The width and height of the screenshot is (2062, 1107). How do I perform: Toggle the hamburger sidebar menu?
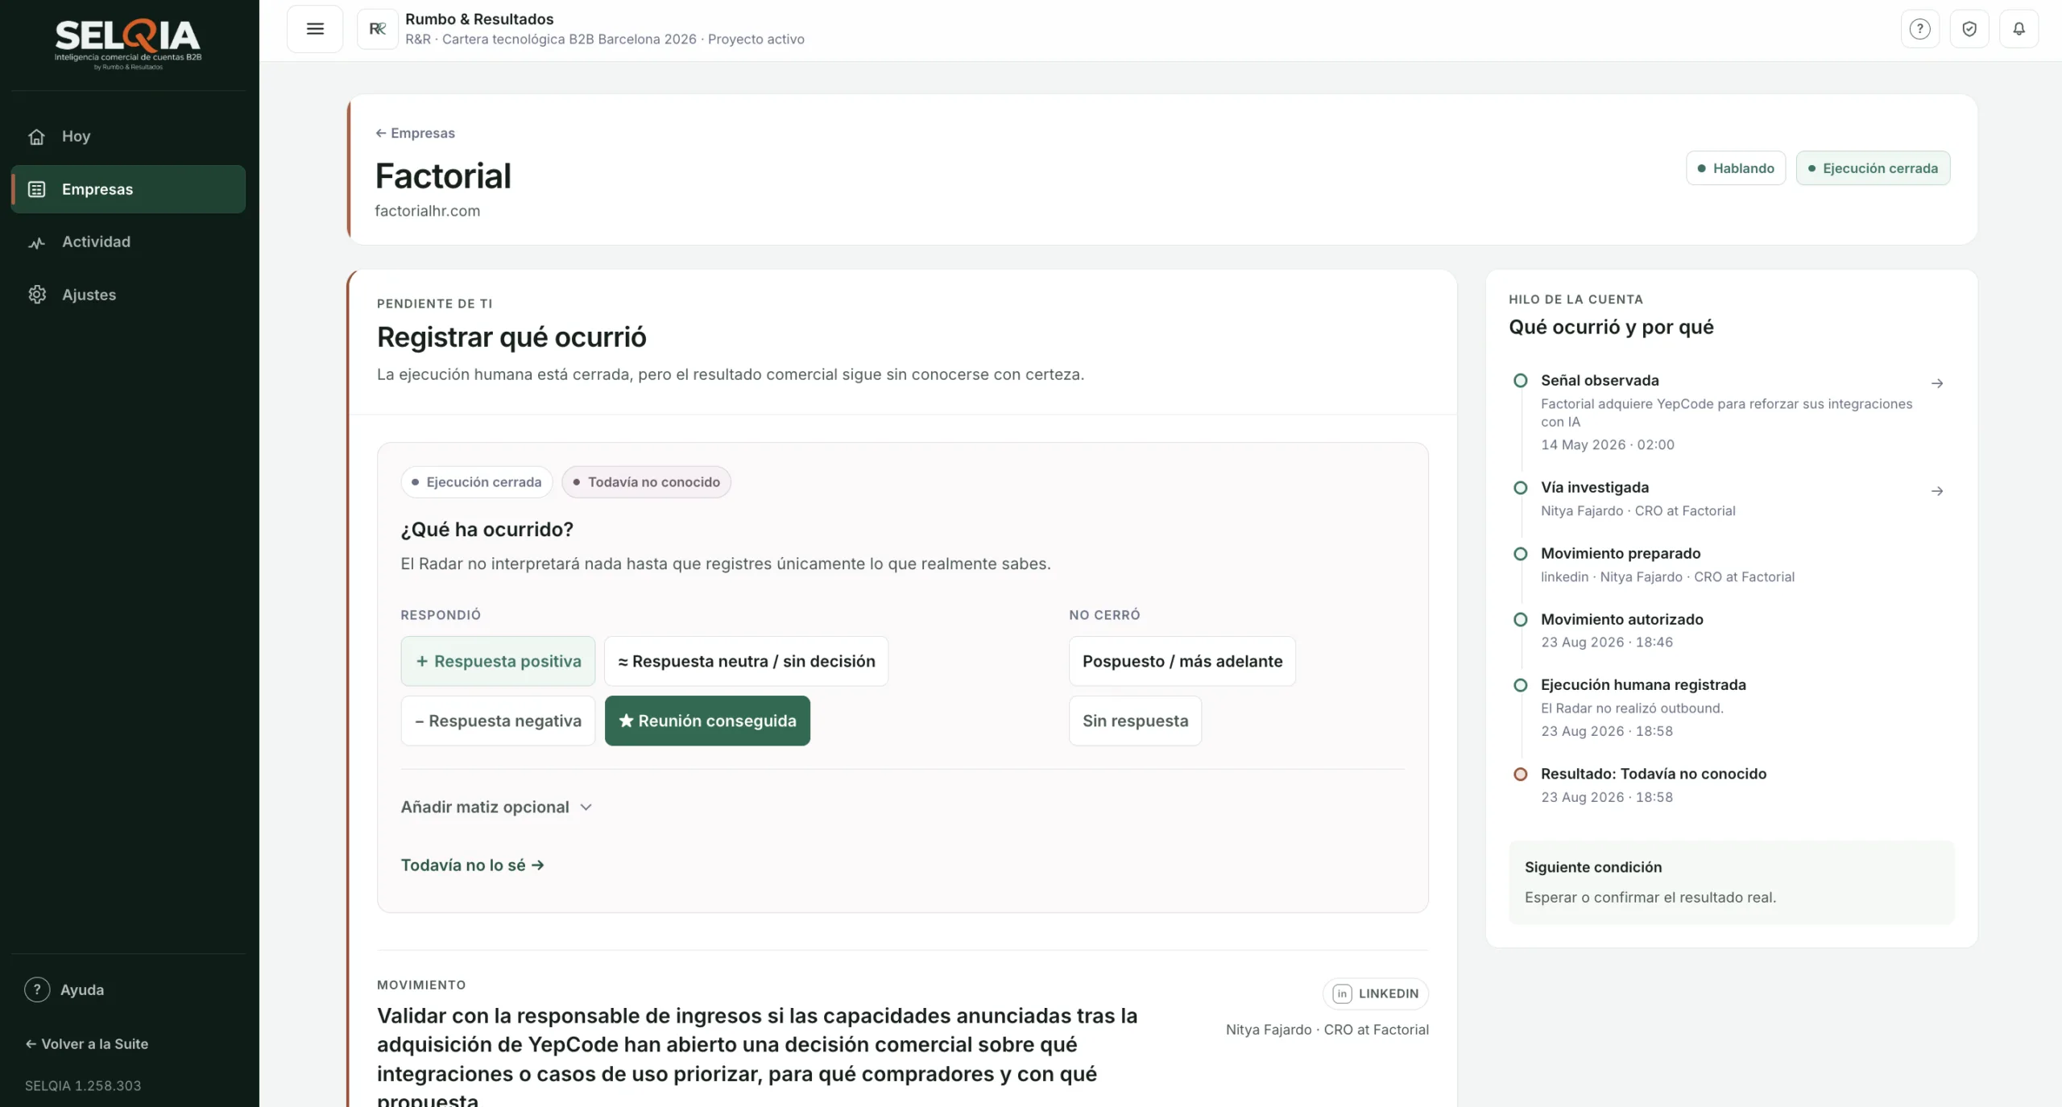tap(315, 29)
